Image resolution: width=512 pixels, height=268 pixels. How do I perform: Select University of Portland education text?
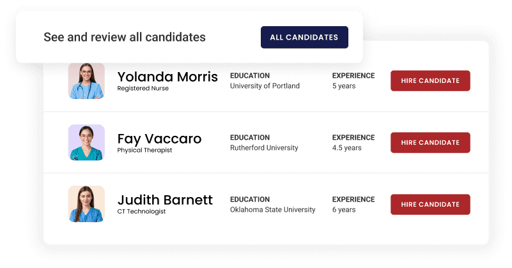pos(265,86)
